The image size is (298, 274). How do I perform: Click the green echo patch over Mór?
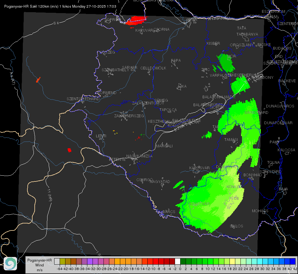[226, 63]
